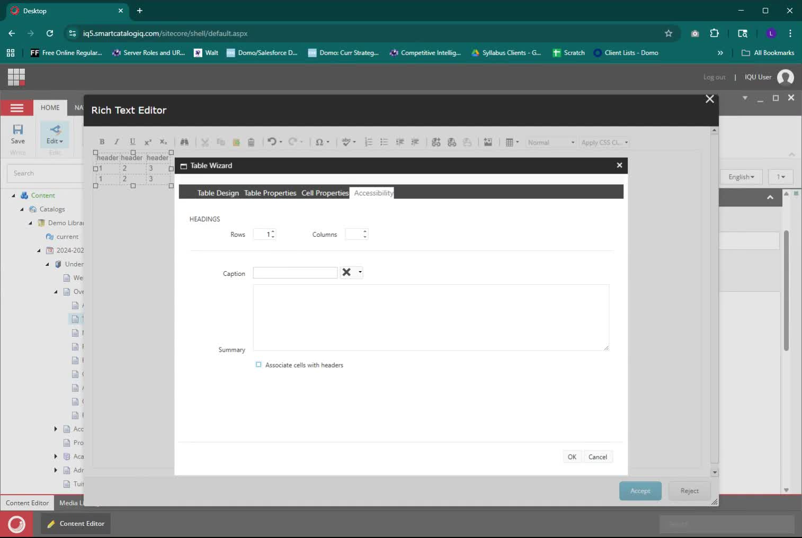Open the Insert Image tool
Screen dimensions: 802x538
488,142
